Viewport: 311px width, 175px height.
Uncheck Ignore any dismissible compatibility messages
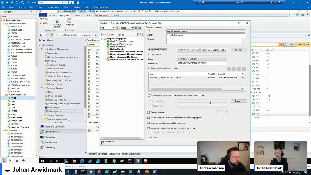pos(149,123)
